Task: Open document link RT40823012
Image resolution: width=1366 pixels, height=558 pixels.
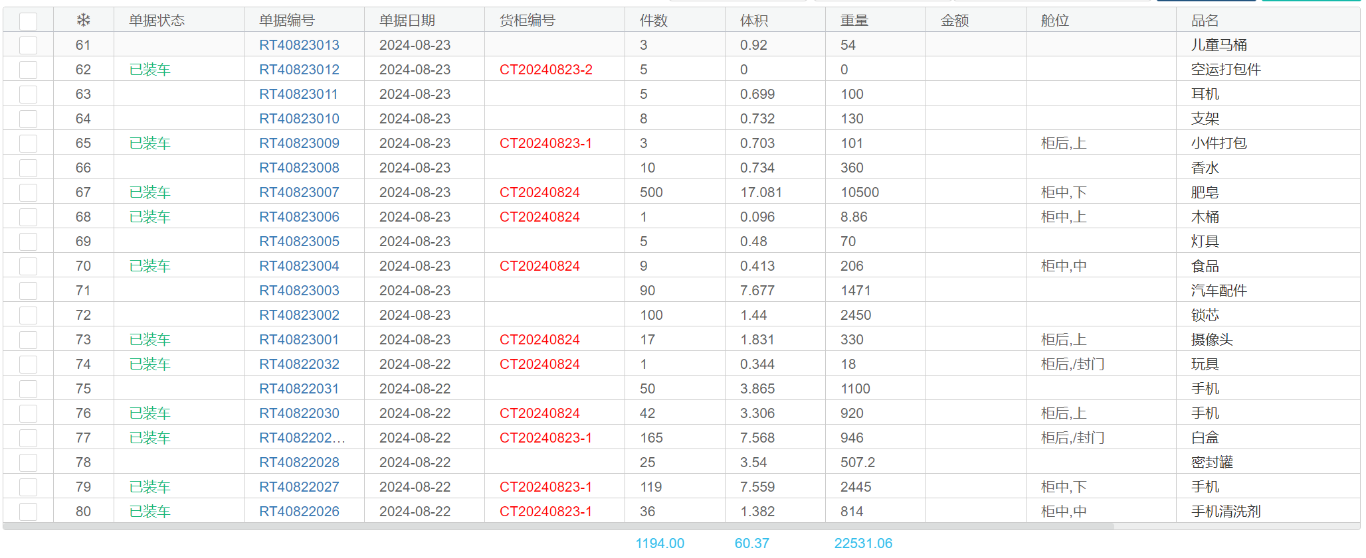Action: pos(299,70)
